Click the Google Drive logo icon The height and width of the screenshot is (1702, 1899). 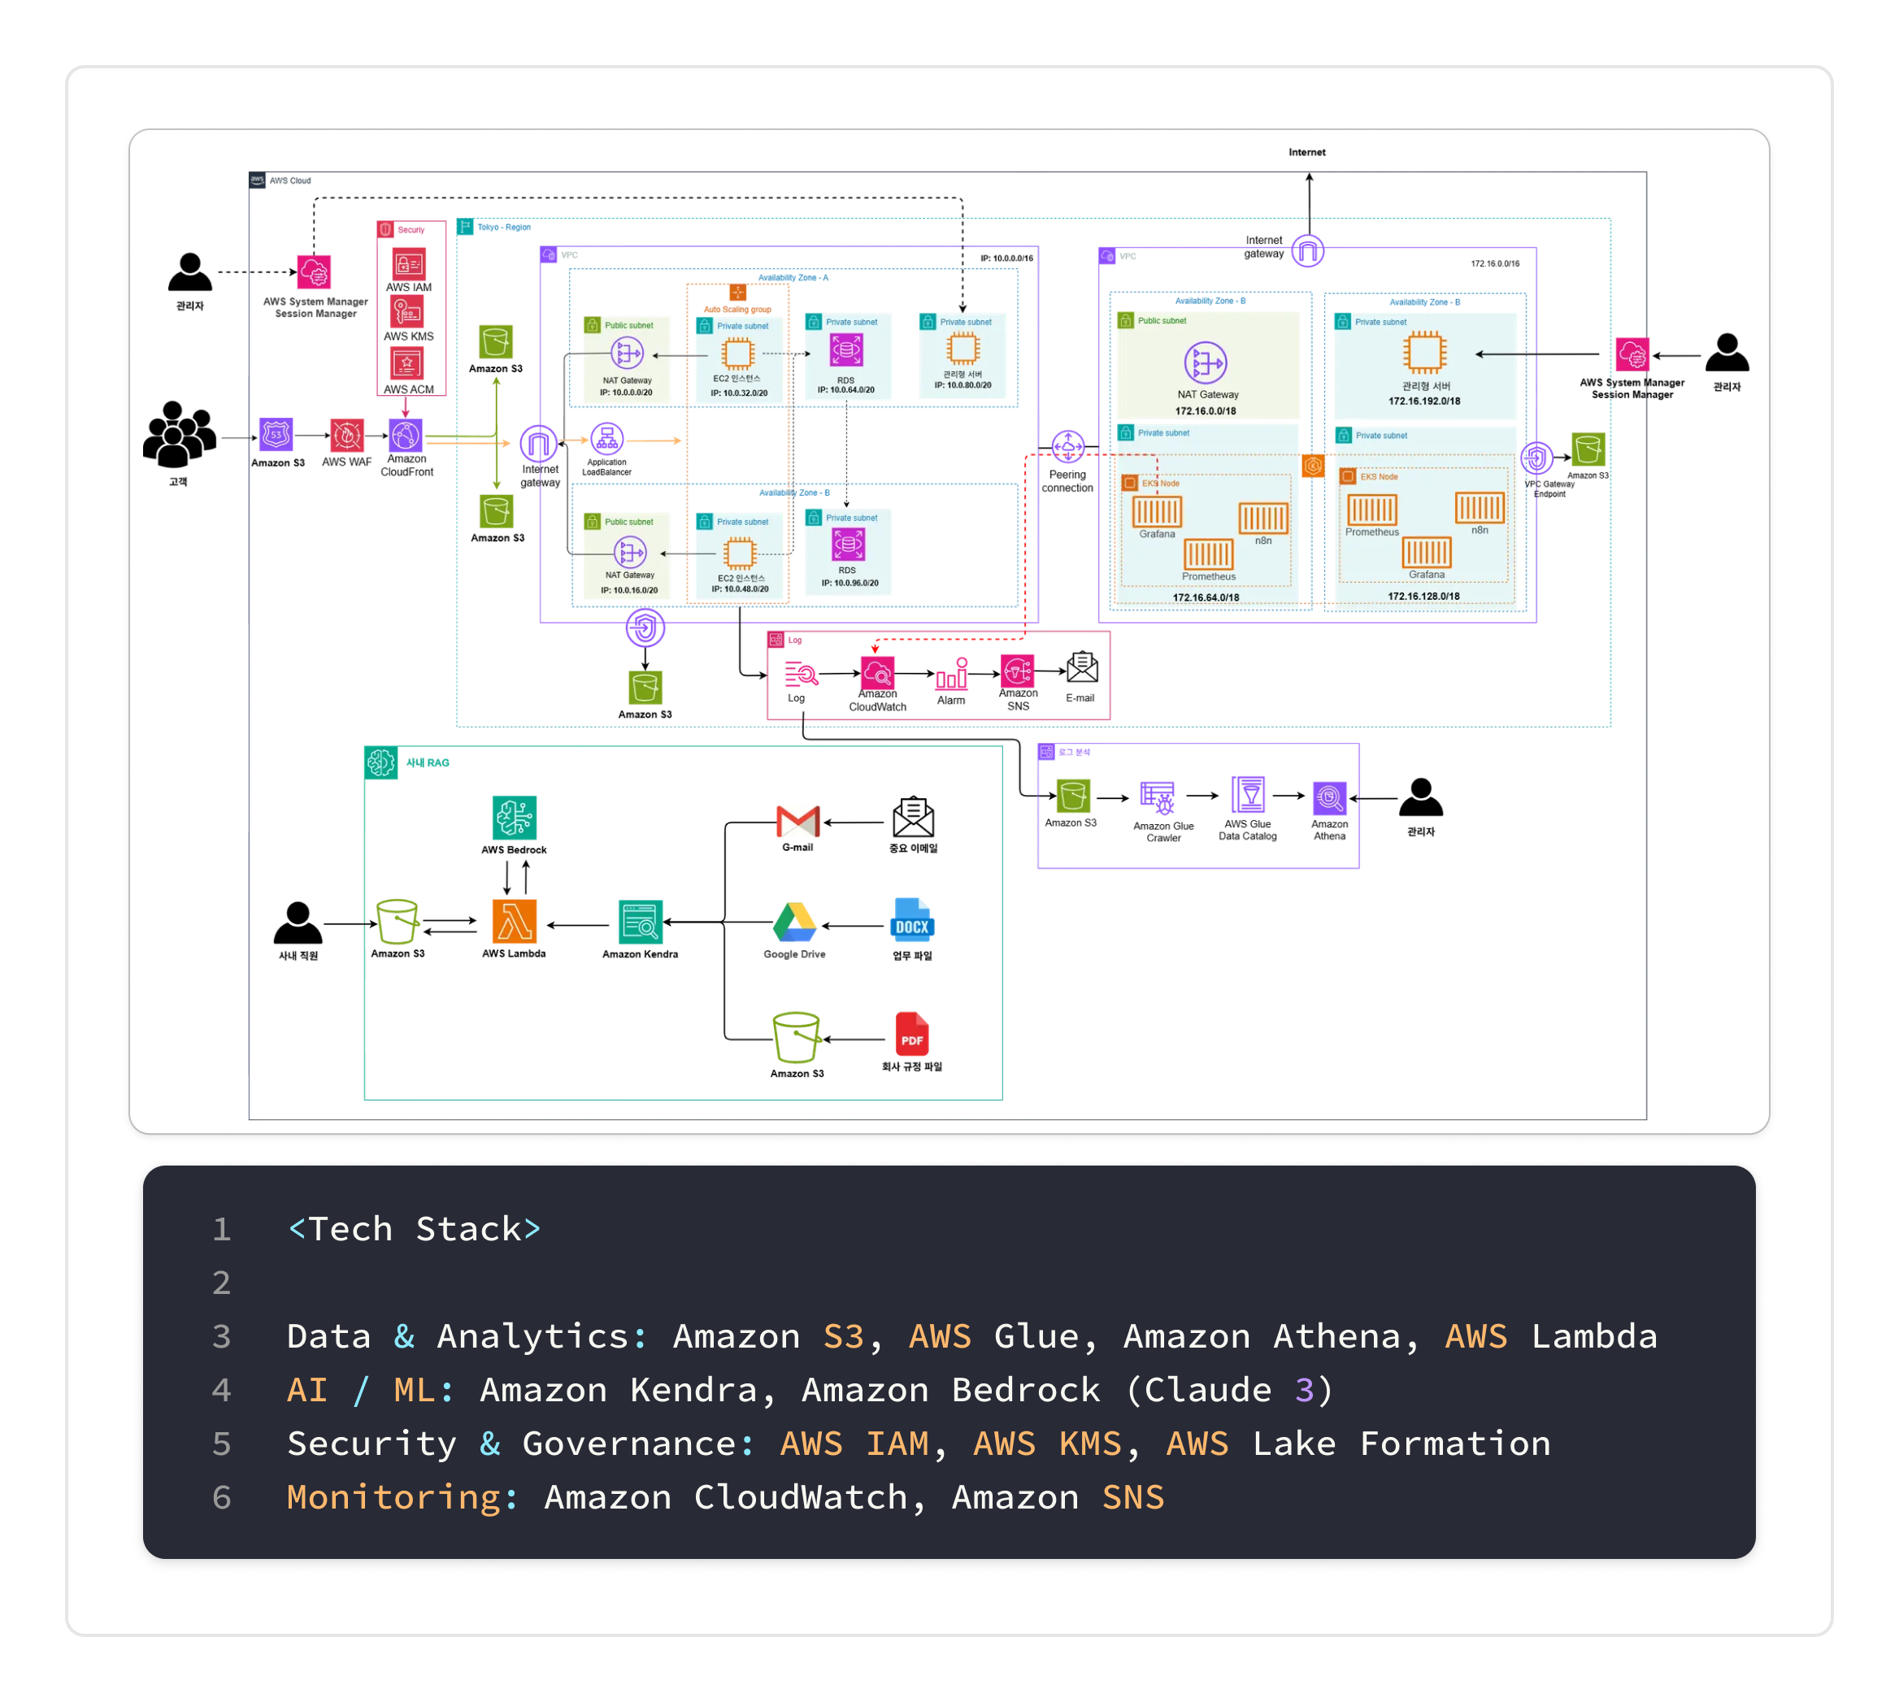click(x=794, y=923)
